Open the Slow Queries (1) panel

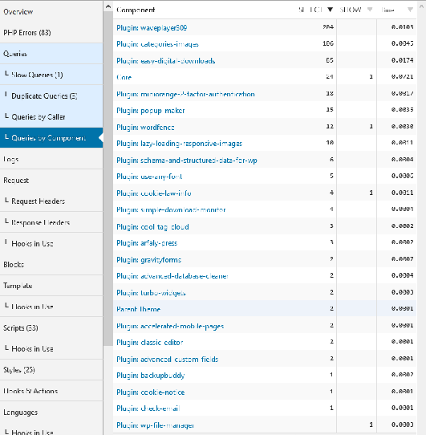51,75
